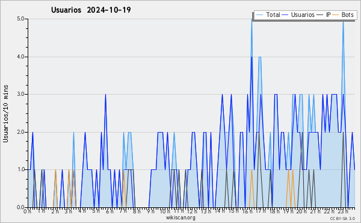Image resolution: width=361 pixels, height=223 pixels.
Task: Click the '13 h' x-axis label
Action: pos(206,212)
